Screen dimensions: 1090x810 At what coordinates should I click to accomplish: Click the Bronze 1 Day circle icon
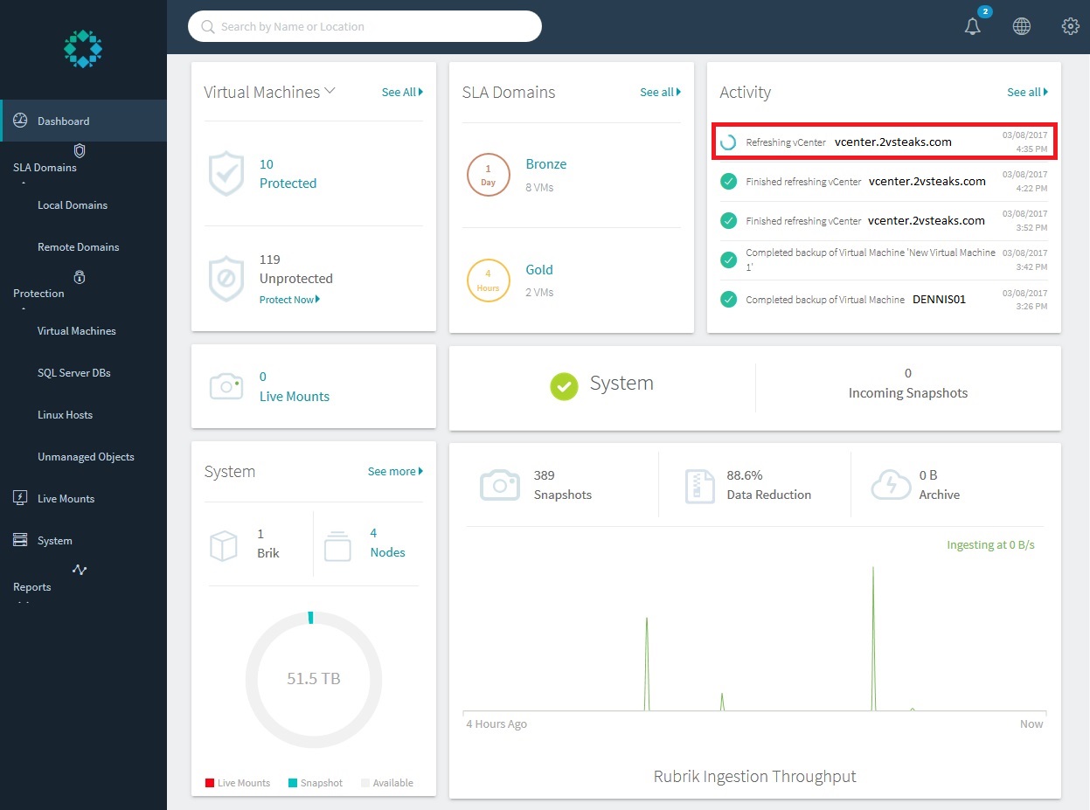tap(488, 175)
